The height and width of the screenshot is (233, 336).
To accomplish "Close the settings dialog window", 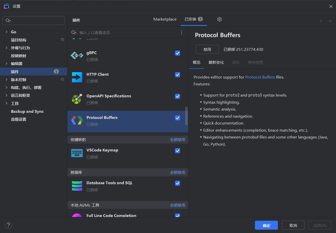I will tap(331, 6).
